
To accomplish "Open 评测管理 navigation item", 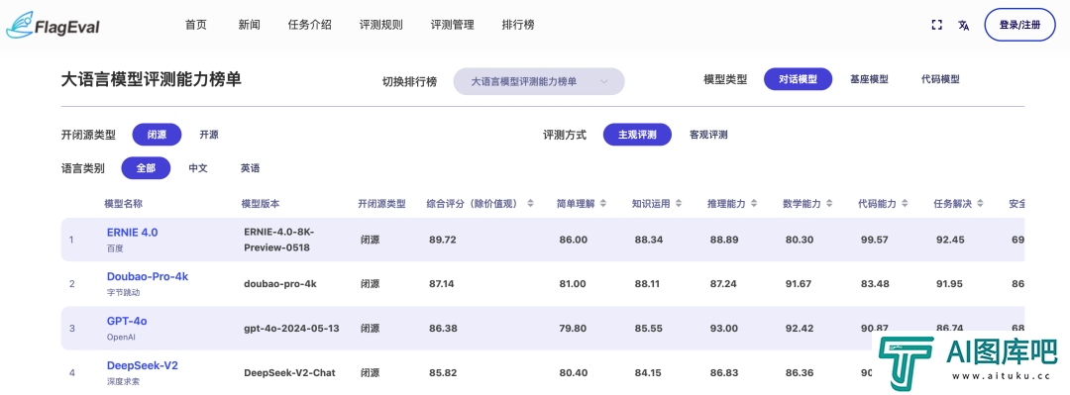I will (x=453, y=25).
